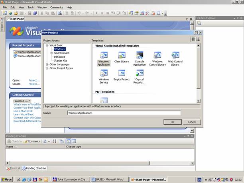244x183 pixels.
Task: Open the Edit menu
Action: [13, 8]
